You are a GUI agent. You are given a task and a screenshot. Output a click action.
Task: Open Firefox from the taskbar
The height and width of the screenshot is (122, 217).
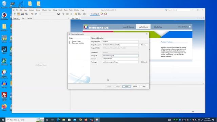86,120
